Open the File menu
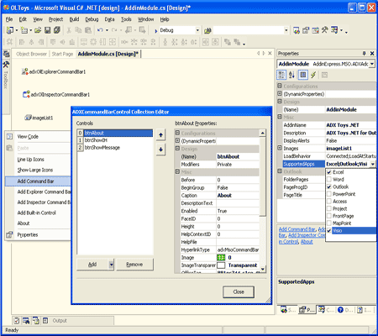 click(9, 19)
